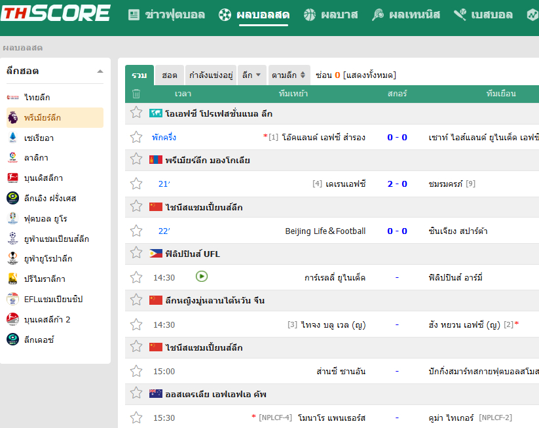Open ผลบาส menu
Screen dimensions: 539x428
coord(339,15)
